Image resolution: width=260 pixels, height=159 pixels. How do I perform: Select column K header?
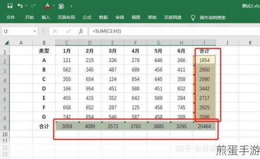(x=250, y=43)
